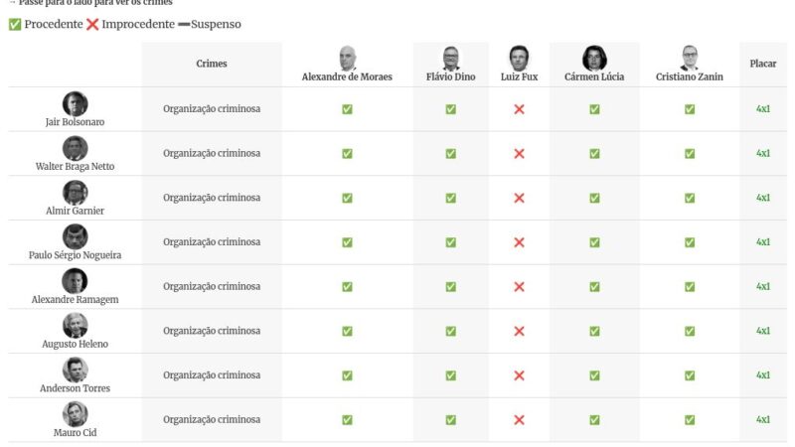Click the red Improcedente legend icon
The width and height of the screenshot is (795, 447).
click(92, 24)
